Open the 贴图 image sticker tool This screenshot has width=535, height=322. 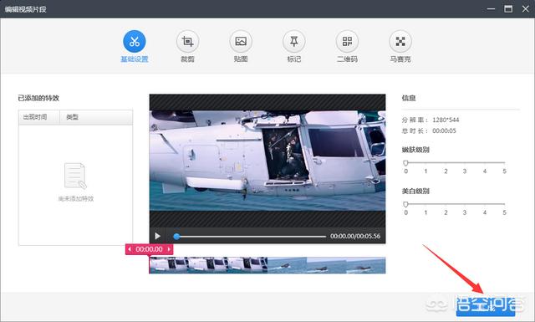click(x=241, y=41)
